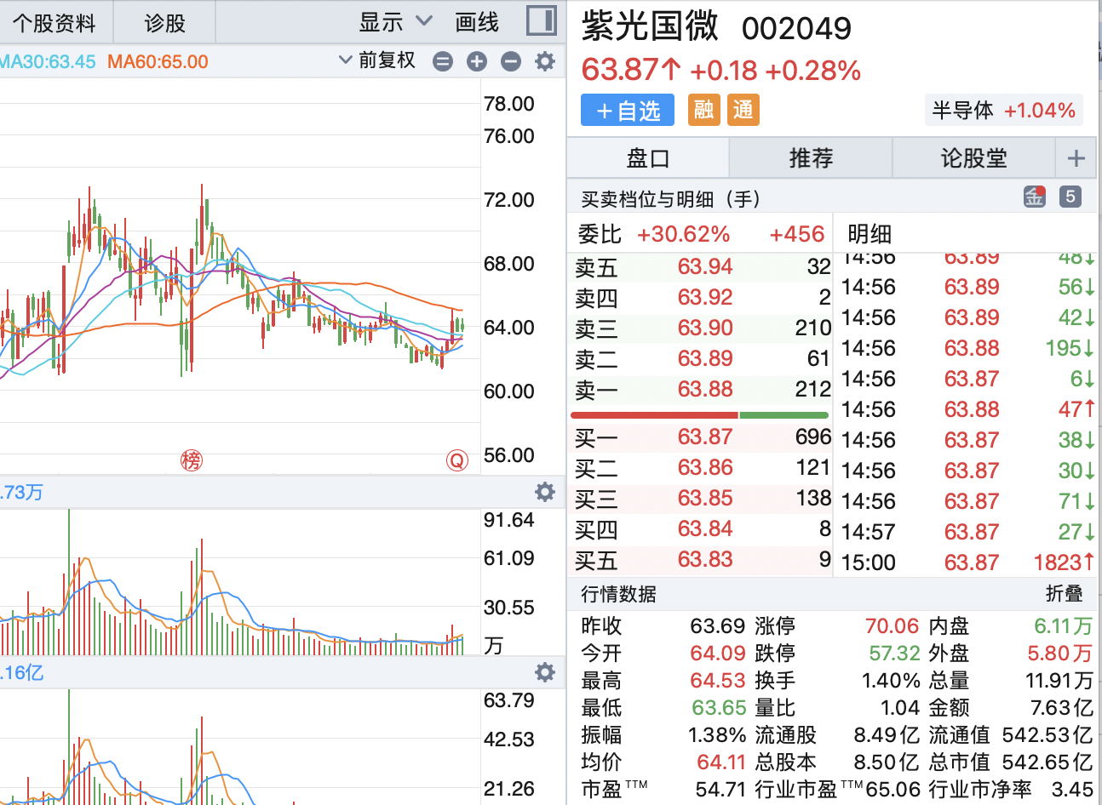Click the +自选 add to watchlist button
The height and width of the screenshot is (805, 1102).
click(x=628, y=110)
